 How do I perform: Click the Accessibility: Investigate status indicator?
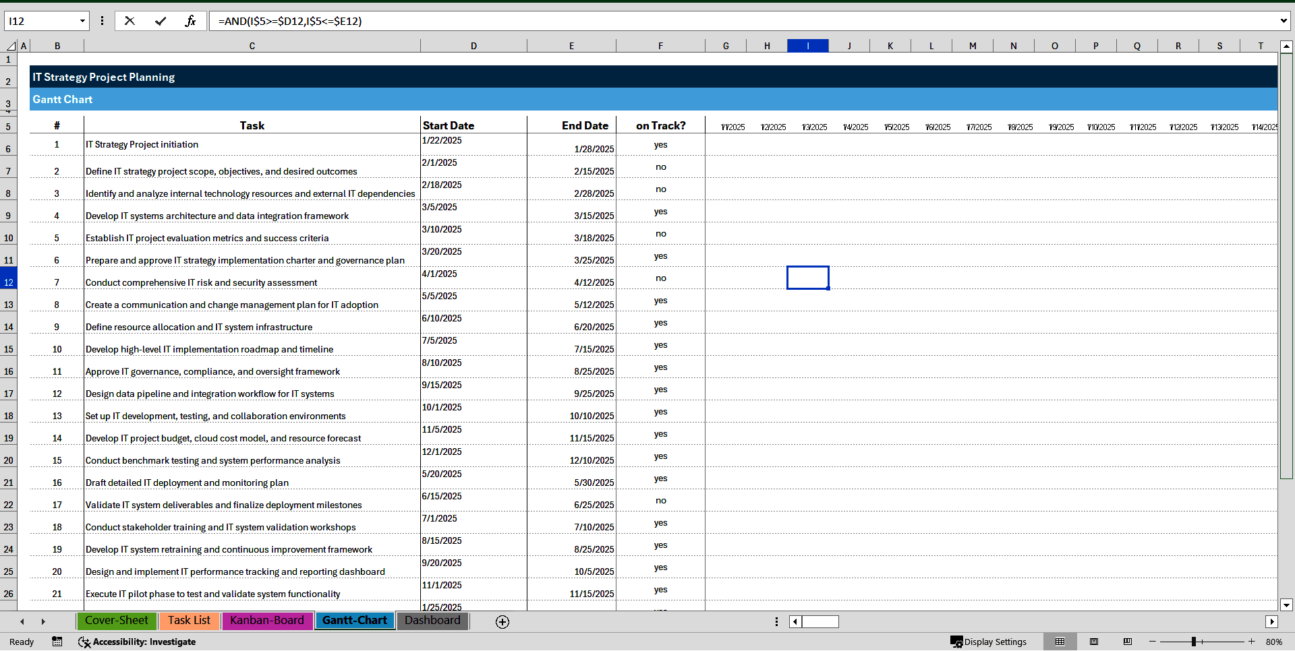(137, 642)
